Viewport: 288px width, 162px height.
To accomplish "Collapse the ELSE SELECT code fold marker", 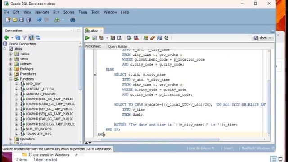I will pos(95,74).
